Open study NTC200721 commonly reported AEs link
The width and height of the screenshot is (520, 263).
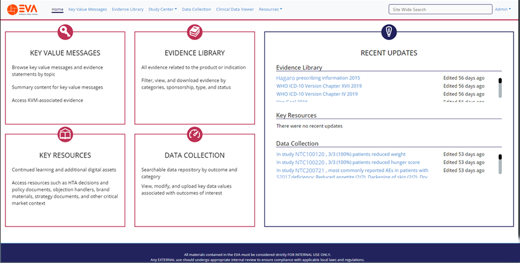coord(352,174)
